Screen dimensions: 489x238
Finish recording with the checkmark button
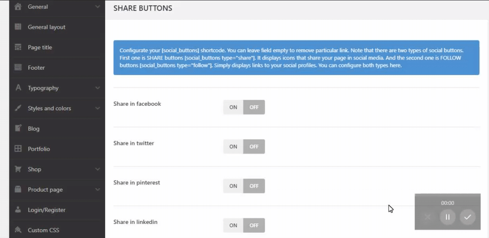pyautogui.click(x=467, y=217)
